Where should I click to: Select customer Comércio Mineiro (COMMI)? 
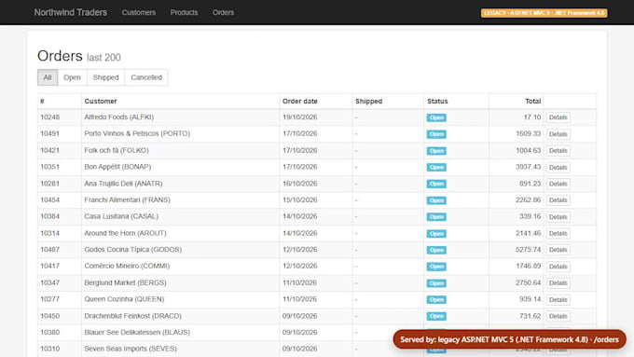tap(127, 266)
